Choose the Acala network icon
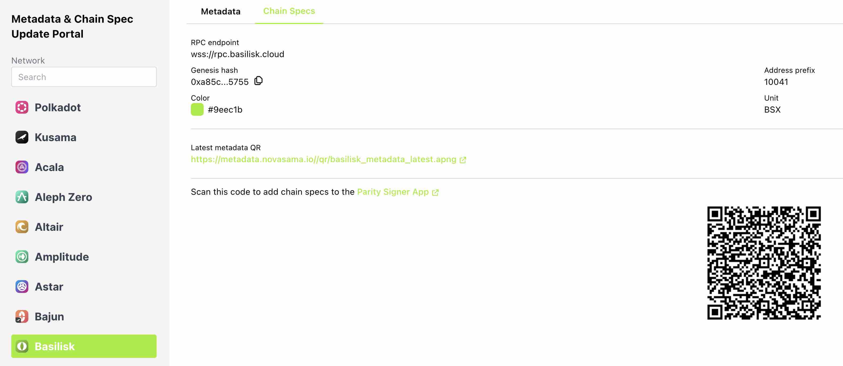 pos(22,167)
